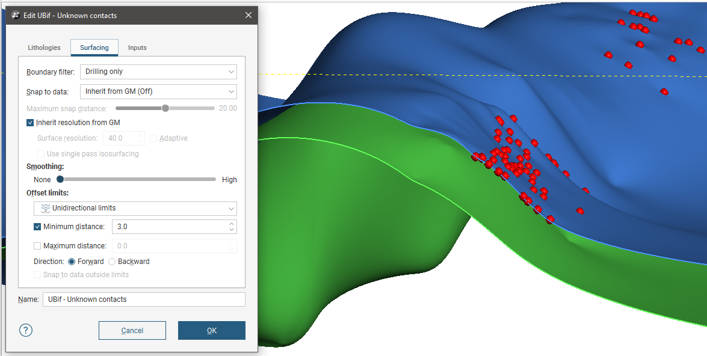Open the Boundary filter dropdown
Viewport: 707px width, 356px height.
pyautogui.click(x=158, y=72)
